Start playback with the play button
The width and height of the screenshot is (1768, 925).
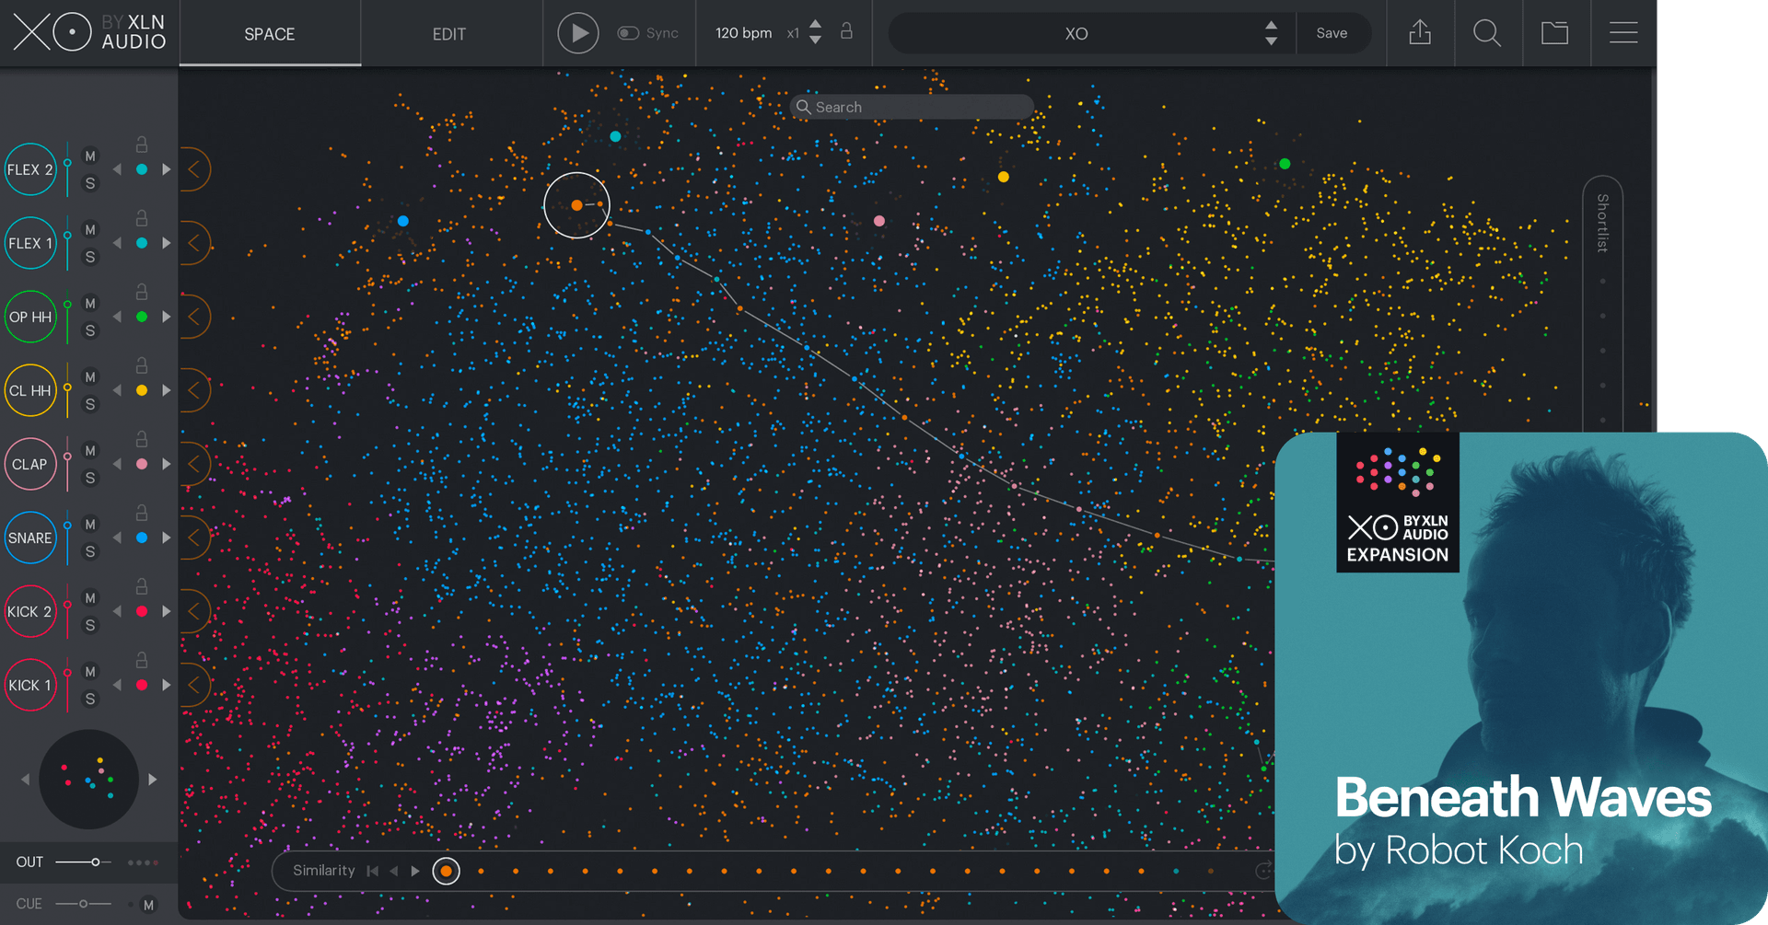tap(578, 33)
